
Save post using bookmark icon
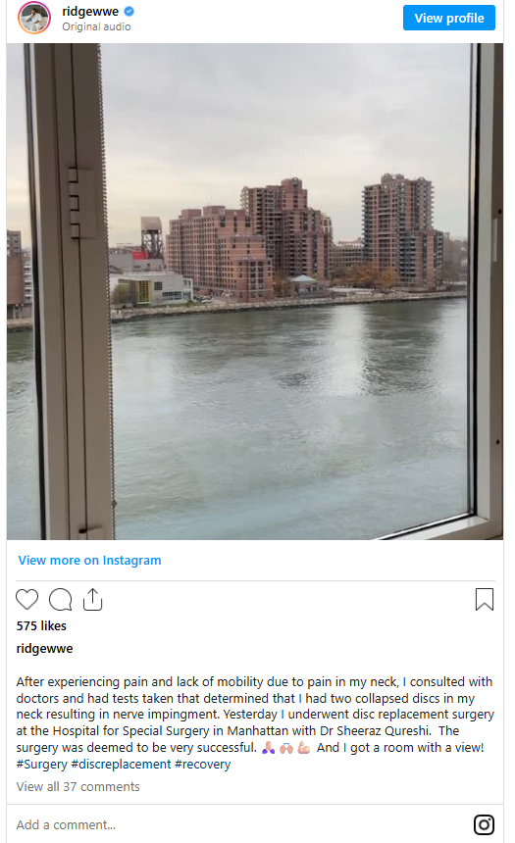click(x=485, y=600)
